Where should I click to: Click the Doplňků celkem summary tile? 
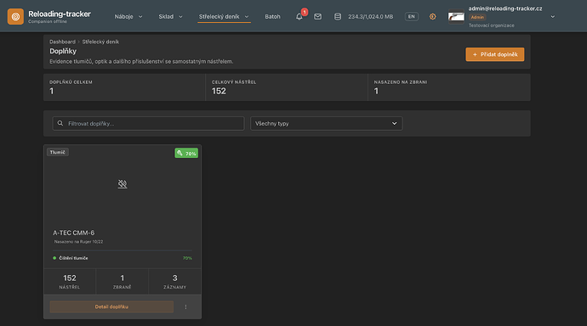pos(124,87)
